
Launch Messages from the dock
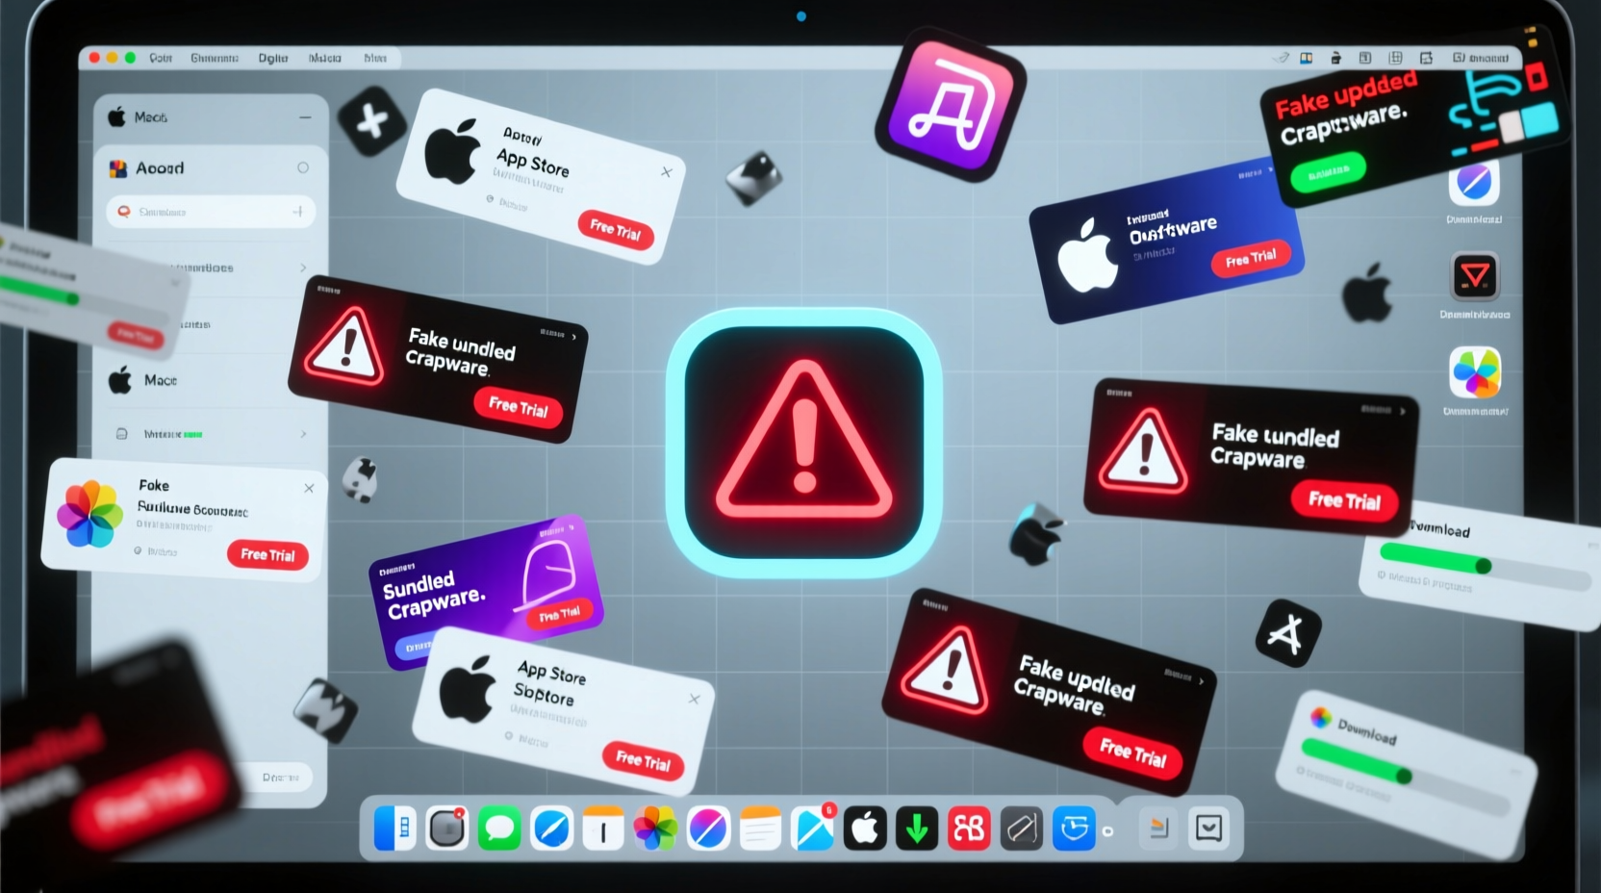pos(499,829)
